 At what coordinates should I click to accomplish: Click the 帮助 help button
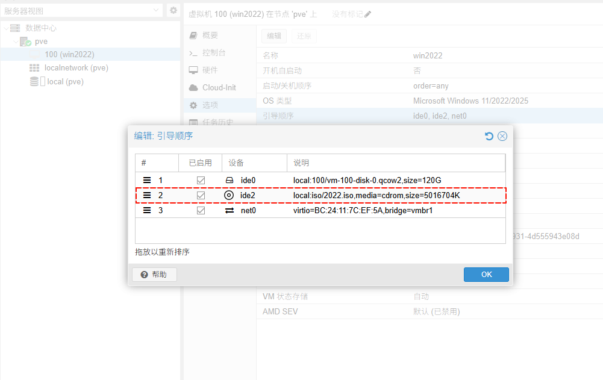(154, 275)
